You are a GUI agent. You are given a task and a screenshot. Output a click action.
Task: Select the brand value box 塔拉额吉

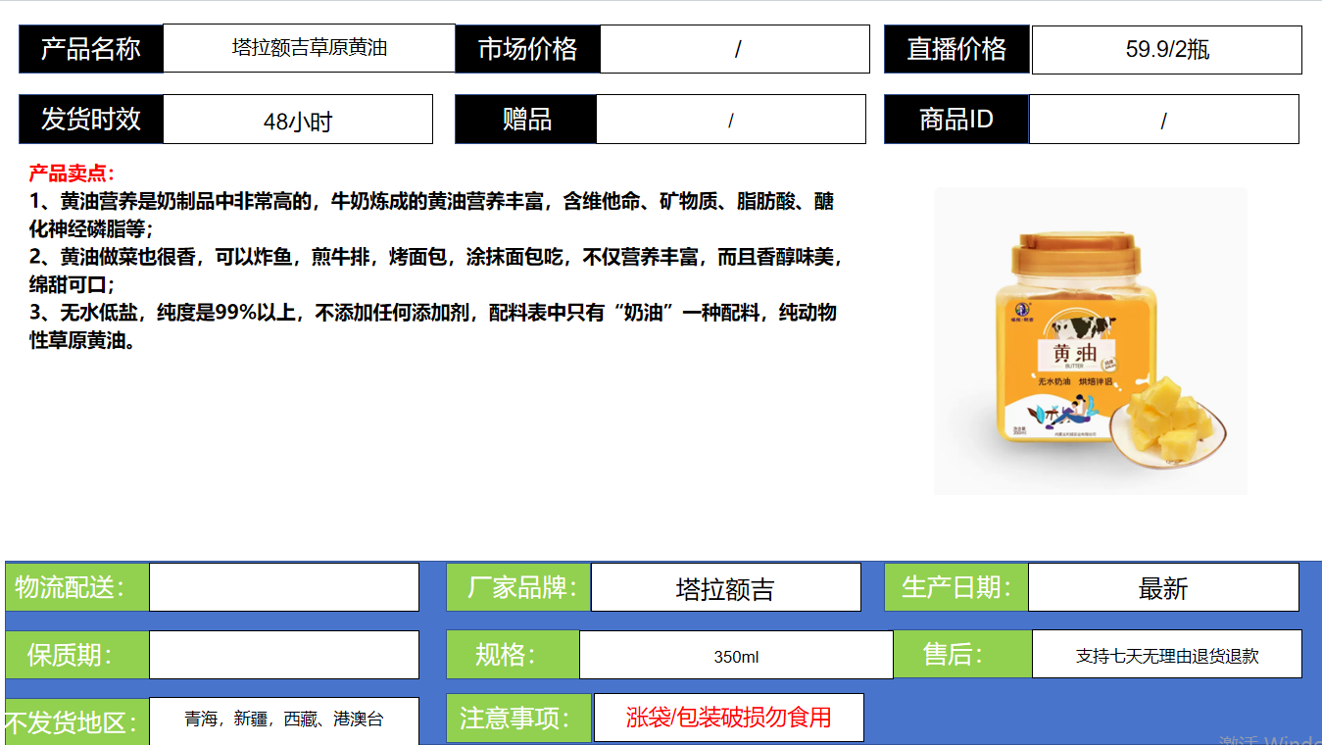point(725,588)
